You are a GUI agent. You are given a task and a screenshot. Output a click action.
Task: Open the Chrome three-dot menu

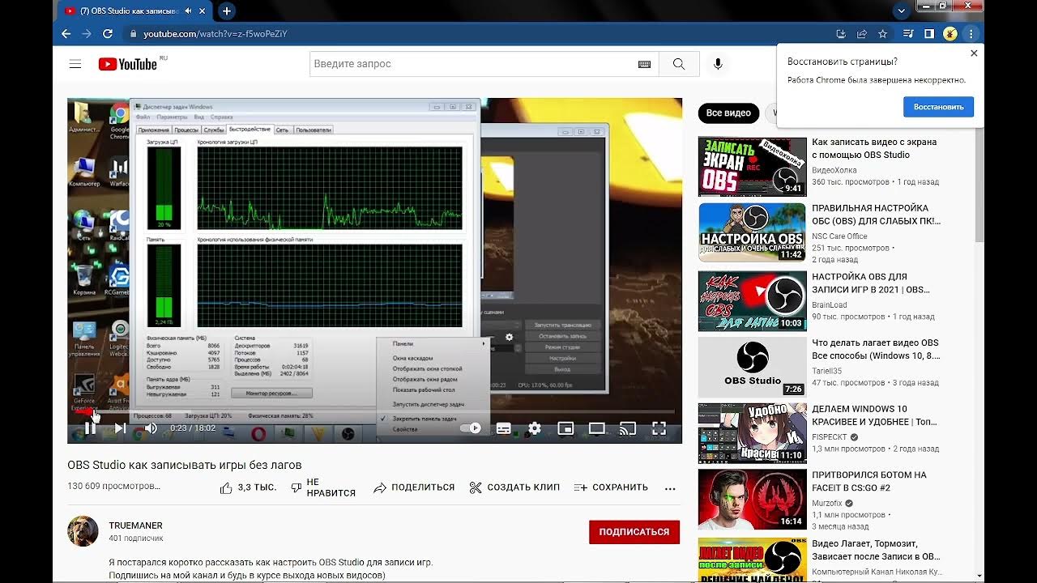click(971, 34)
